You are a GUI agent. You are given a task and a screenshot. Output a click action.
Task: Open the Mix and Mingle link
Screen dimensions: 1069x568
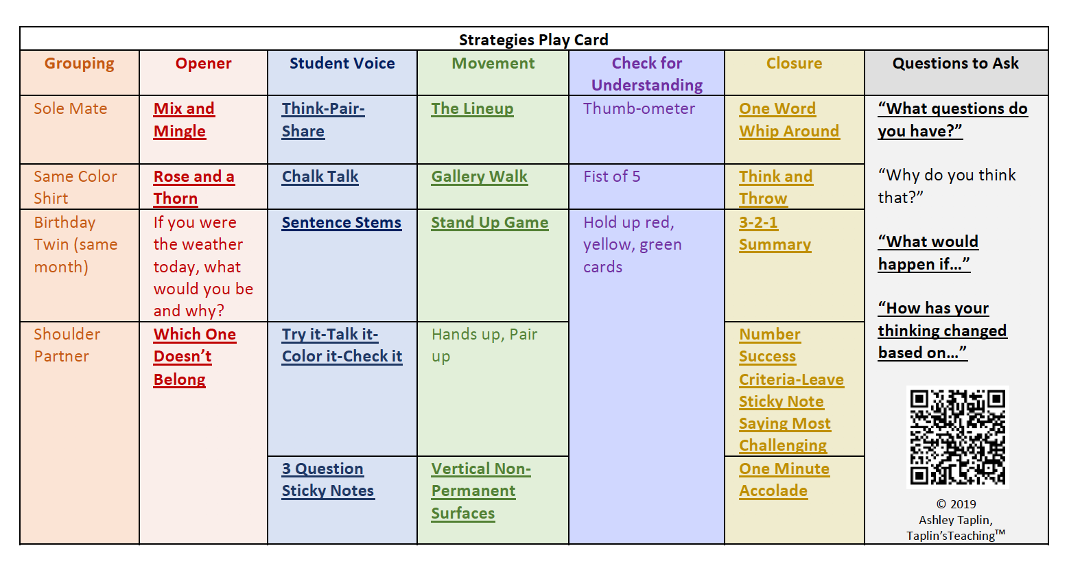click(x=184, y=109)
